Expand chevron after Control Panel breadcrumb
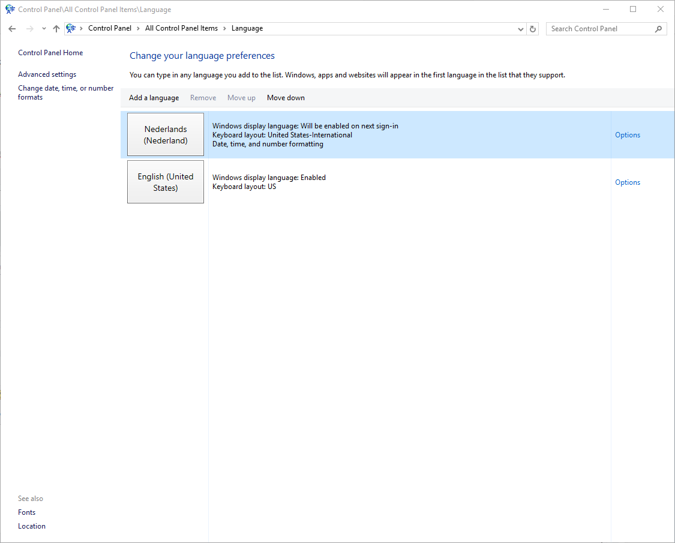Viewport: 675px width, 543px height. click(x=138, y=28)
